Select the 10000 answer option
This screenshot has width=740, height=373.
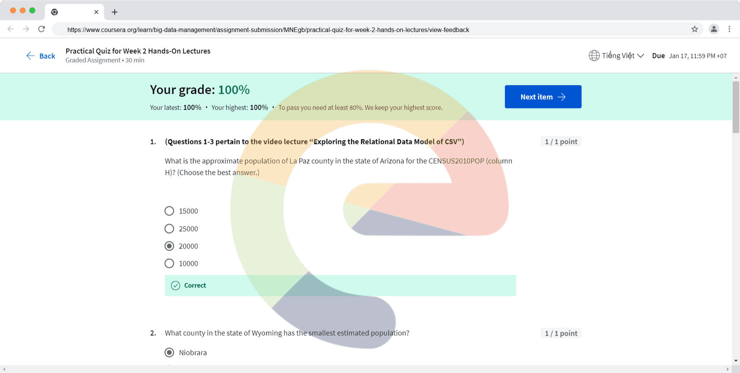[169, 263]
